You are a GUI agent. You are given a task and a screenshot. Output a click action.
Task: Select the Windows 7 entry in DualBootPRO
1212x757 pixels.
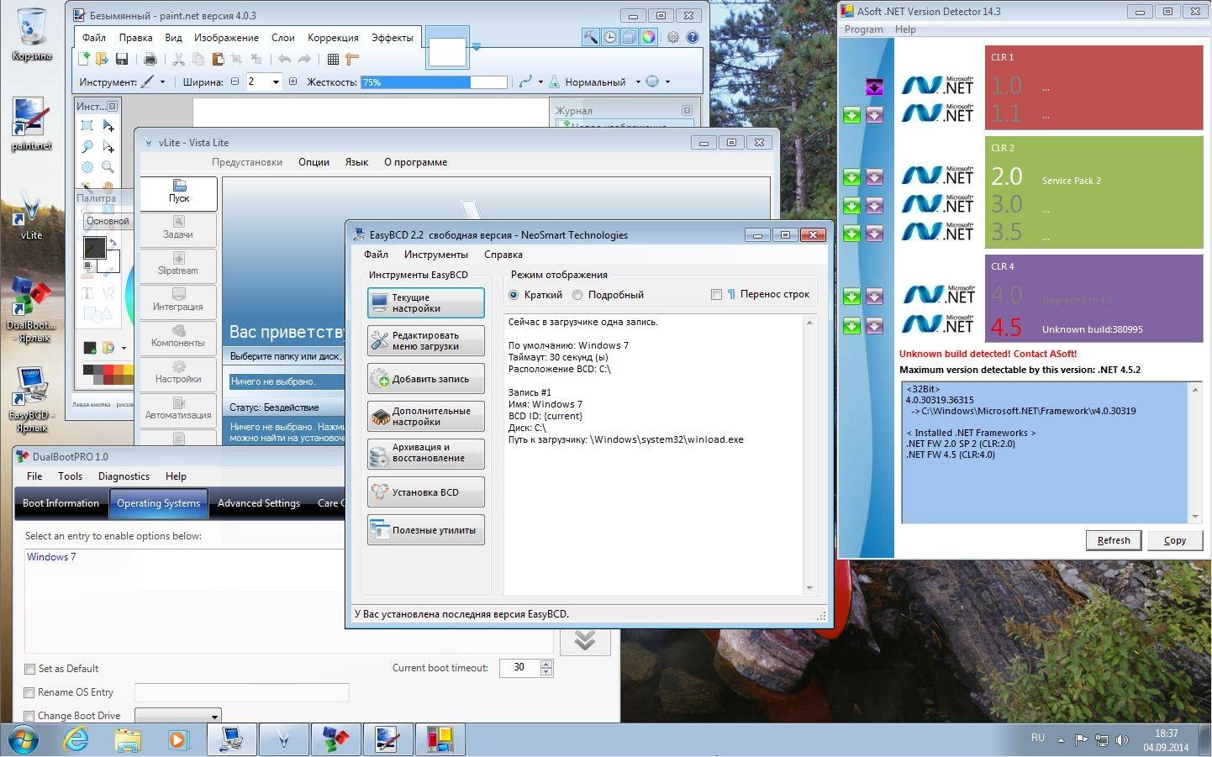[51, 557]
